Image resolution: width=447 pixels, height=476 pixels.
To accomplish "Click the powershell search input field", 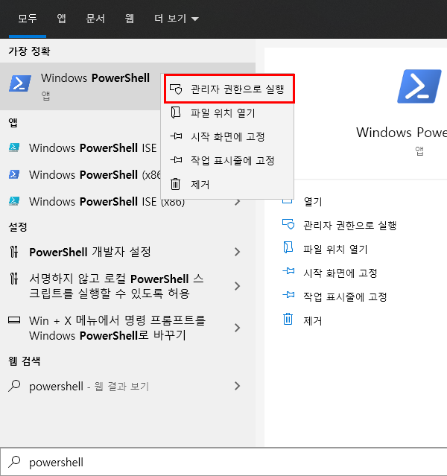I will 223,462.
